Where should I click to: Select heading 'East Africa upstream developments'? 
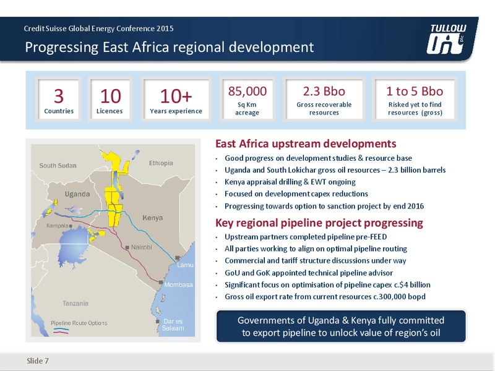click(306, 143)
